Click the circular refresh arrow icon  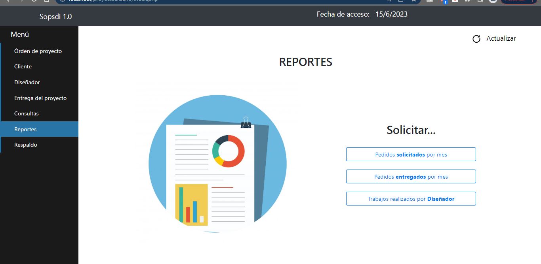[x=476, y=39]
